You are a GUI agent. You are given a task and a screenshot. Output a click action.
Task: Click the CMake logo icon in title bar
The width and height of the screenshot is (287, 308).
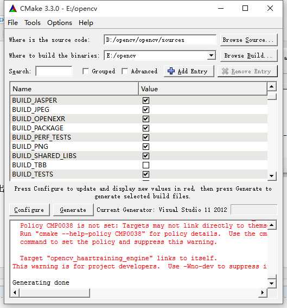click(x=13, y=9)
